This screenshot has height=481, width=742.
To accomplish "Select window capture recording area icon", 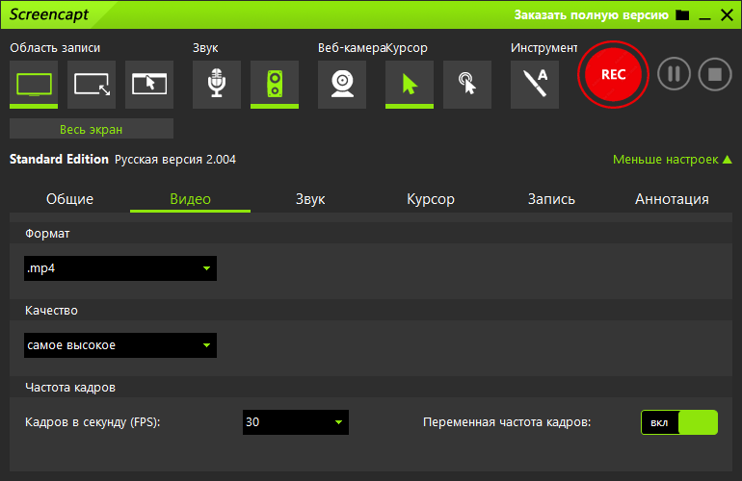I will point(149,84).
